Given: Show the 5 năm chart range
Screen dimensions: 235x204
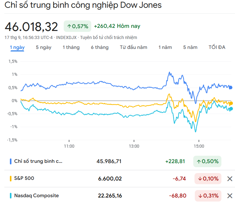Looking at the screenshot, I should tap(190, 47).
